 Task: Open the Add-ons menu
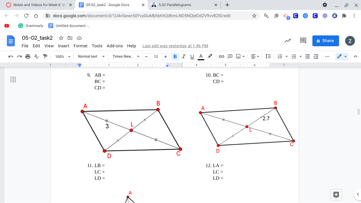[115, 46]
